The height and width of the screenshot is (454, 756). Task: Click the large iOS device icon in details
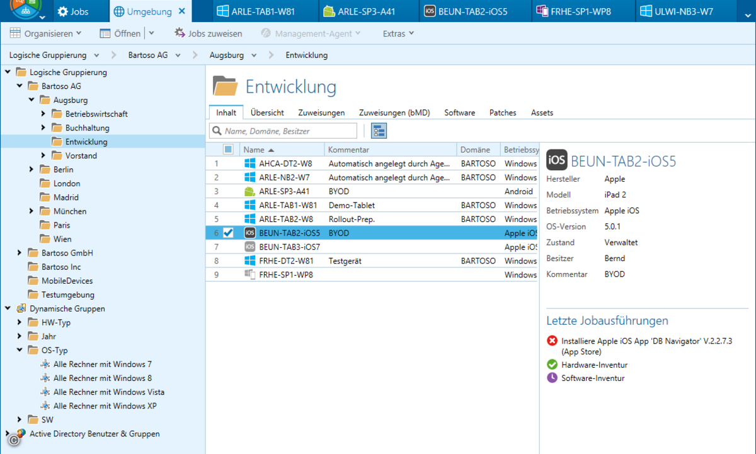pyautogui.click(x=556, y=160)
